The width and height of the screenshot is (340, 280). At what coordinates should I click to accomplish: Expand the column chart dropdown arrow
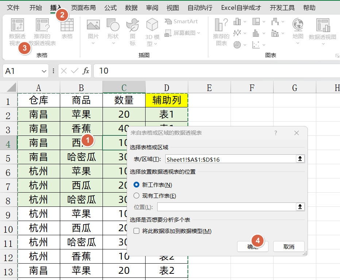pos(245,21)
